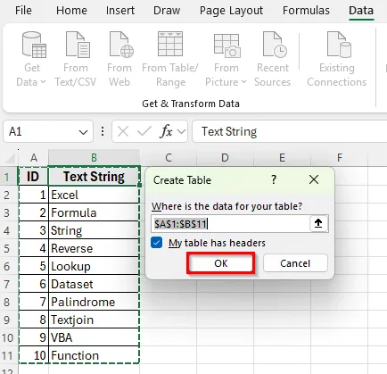The width and height of the screenshot is (387, 374).
Task: Click the ID header cell
Action: point(33,177)
